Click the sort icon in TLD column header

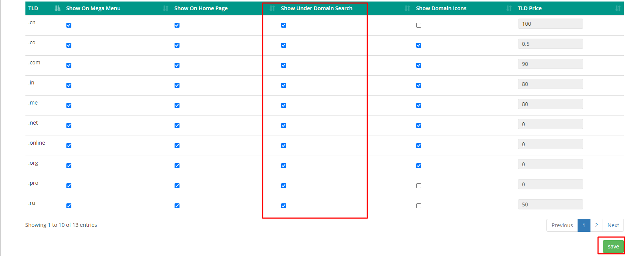point(57,8)
